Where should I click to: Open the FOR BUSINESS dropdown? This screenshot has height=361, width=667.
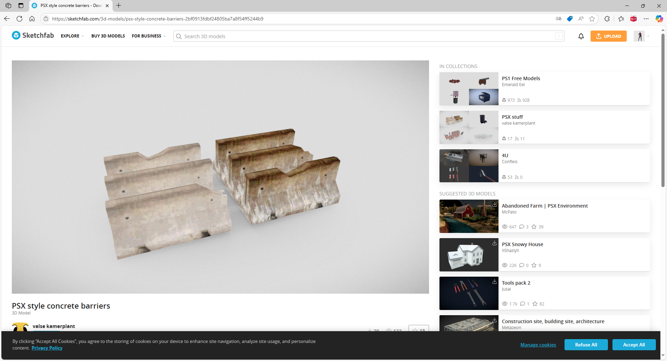148,36
